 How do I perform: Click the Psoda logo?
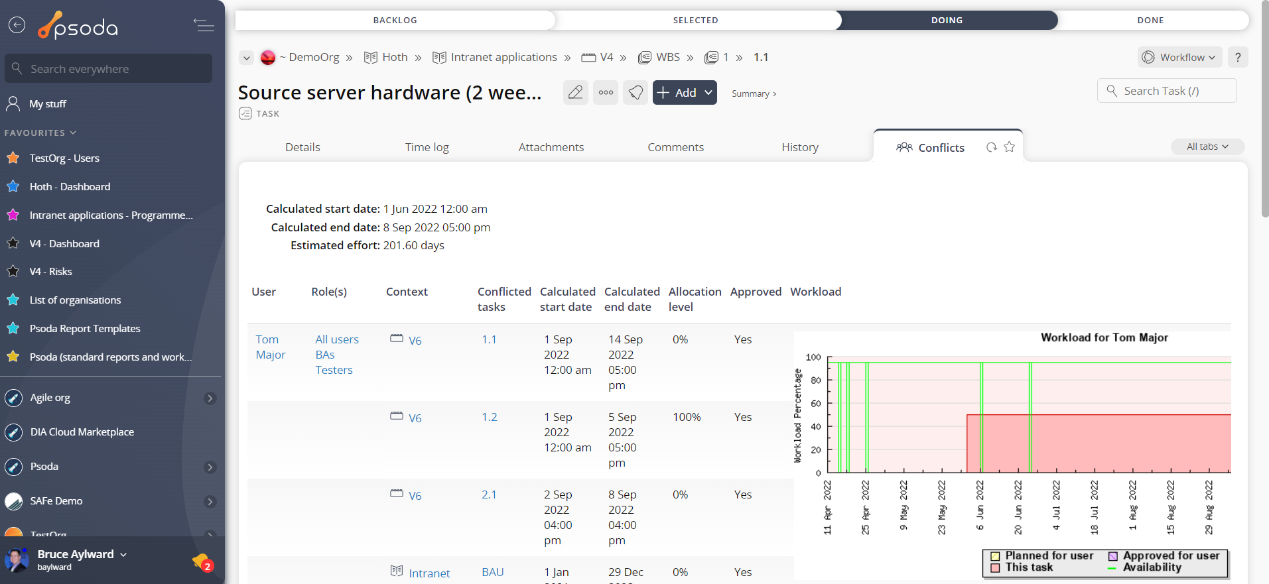point(78,25)
